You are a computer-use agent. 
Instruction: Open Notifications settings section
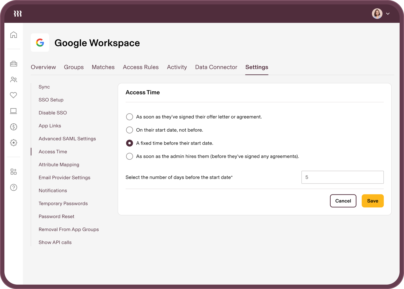[53, 191]
